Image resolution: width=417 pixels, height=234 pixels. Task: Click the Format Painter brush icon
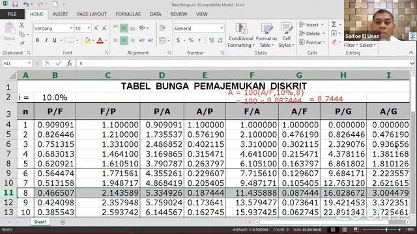(x=22, y=43)
